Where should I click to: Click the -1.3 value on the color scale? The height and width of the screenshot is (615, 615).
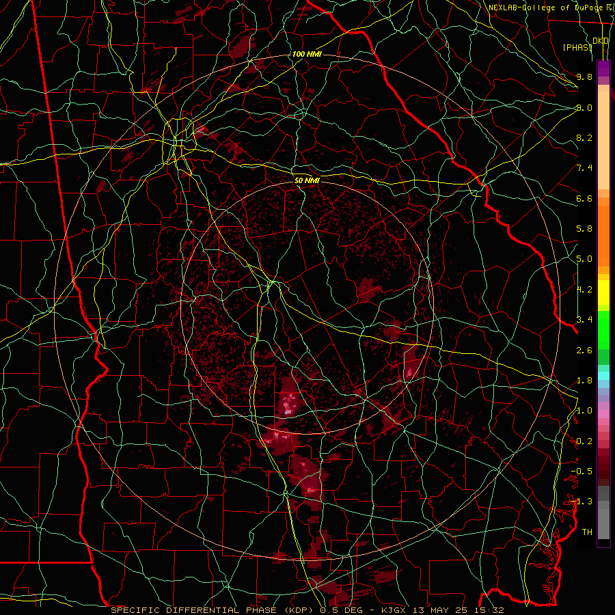coord(582,502)
